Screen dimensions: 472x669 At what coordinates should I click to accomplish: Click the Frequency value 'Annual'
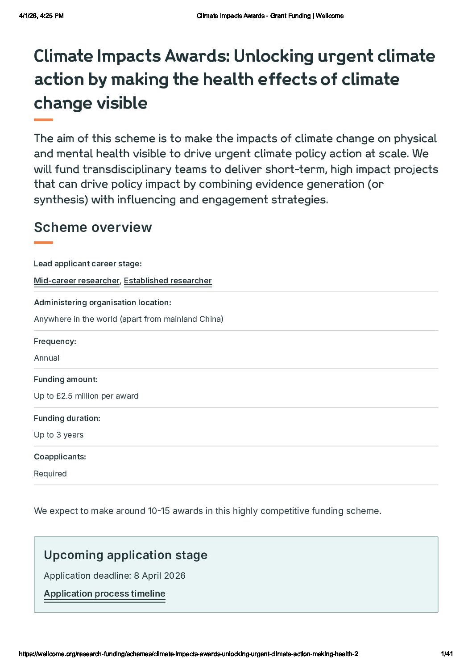[46, 358]
